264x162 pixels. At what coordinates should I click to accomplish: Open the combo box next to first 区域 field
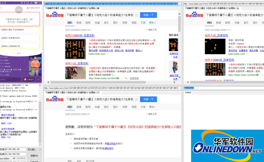[34, 149]
